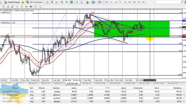The width and height of the screenshot is (186, 104).
Task: Select the equidistant channel lines tool
Action: click(x=22, y=7)
